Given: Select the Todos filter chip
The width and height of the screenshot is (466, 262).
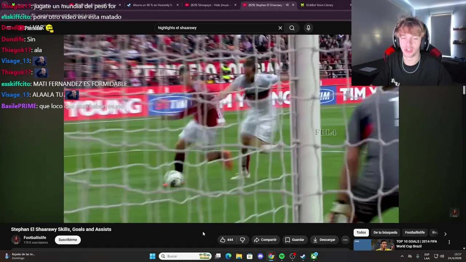Looking at the screenshot, I should pos(361,233).
